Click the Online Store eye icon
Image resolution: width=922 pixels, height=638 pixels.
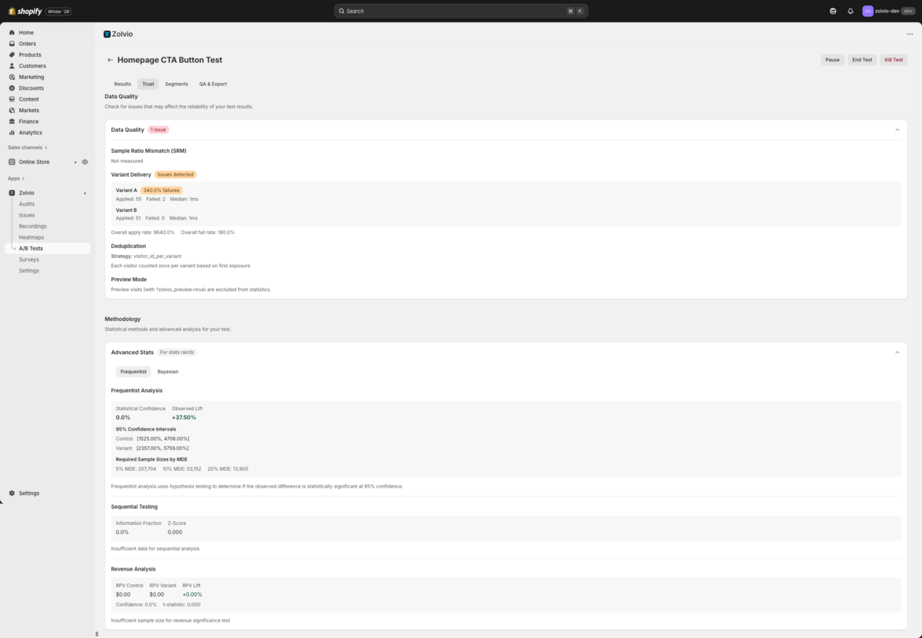(x=85, y=162)
